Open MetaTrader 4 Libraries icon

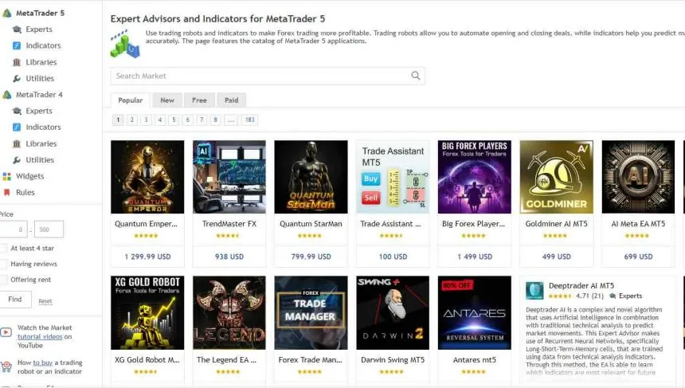tap(17, 143)
